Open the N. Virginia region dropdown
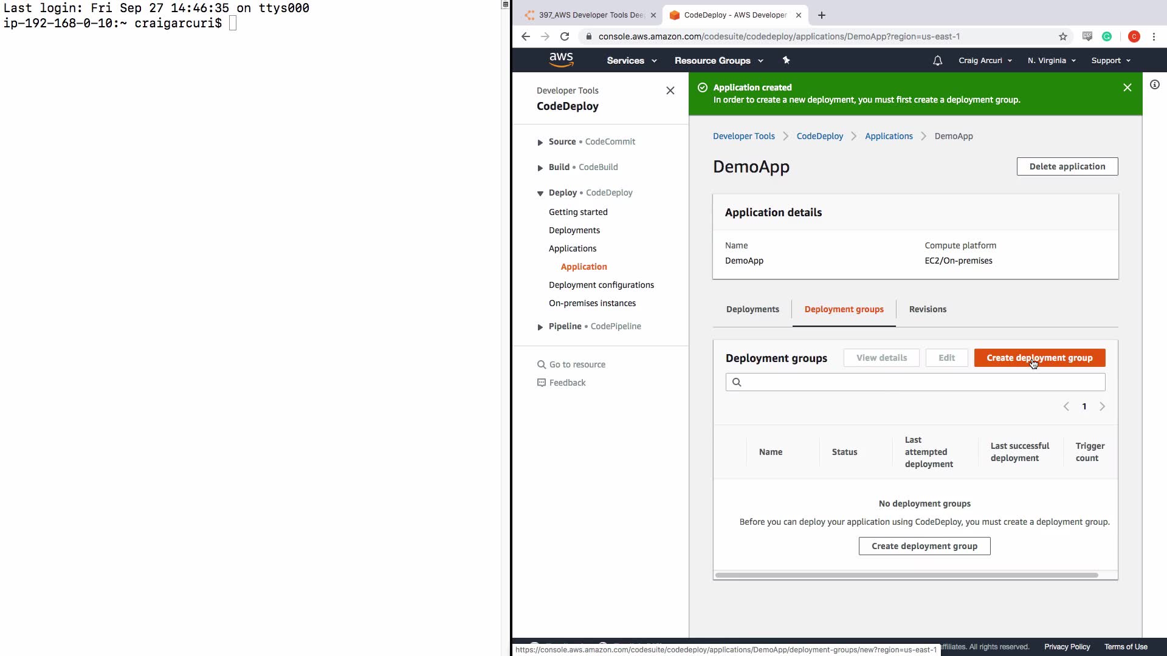The width and height of the screenshot is (1167, 656). 1052,61
